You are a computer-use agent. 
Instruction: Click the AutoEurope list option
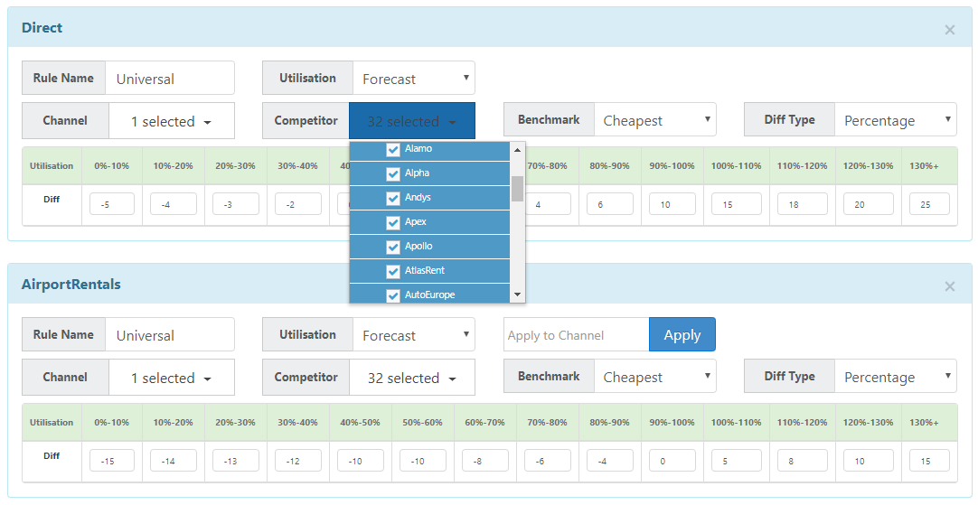tap(429, 295)
